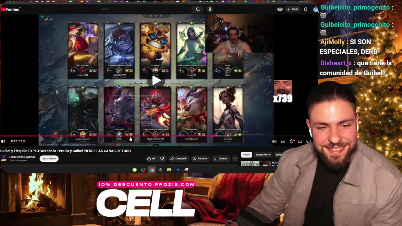Click the Smolder champion card
Screen dimensions: 402x226
click(x=192, y=115)
